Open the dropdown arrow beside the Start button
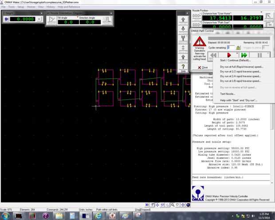Image resolution: width=275 pixels, height=220 pixels. [x=237, y=53]
